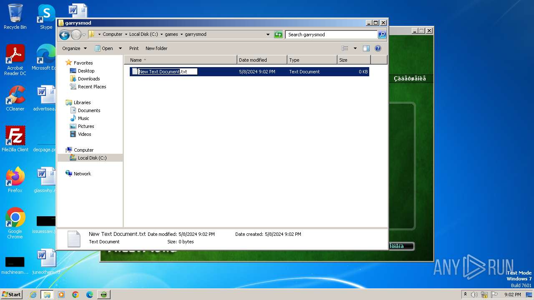Viewport: 534px width, 300px height.
Task: Open the Music library
Action: [83, 118]
